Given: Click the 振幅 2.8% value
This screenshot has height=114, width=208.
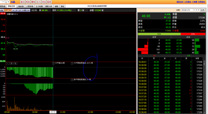Looking at the screenshot, I should (203, 21).
